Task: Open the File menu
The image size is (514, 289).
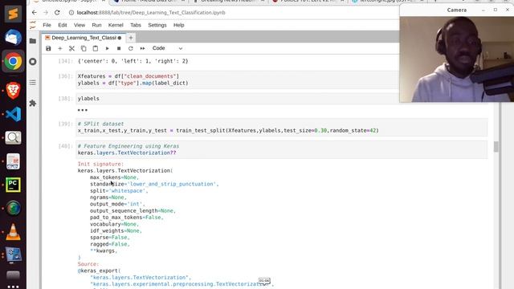Action: point(47,25)
